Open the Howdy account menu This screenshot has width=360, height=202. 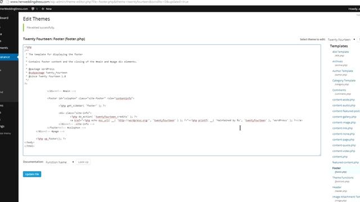point(354,9)
